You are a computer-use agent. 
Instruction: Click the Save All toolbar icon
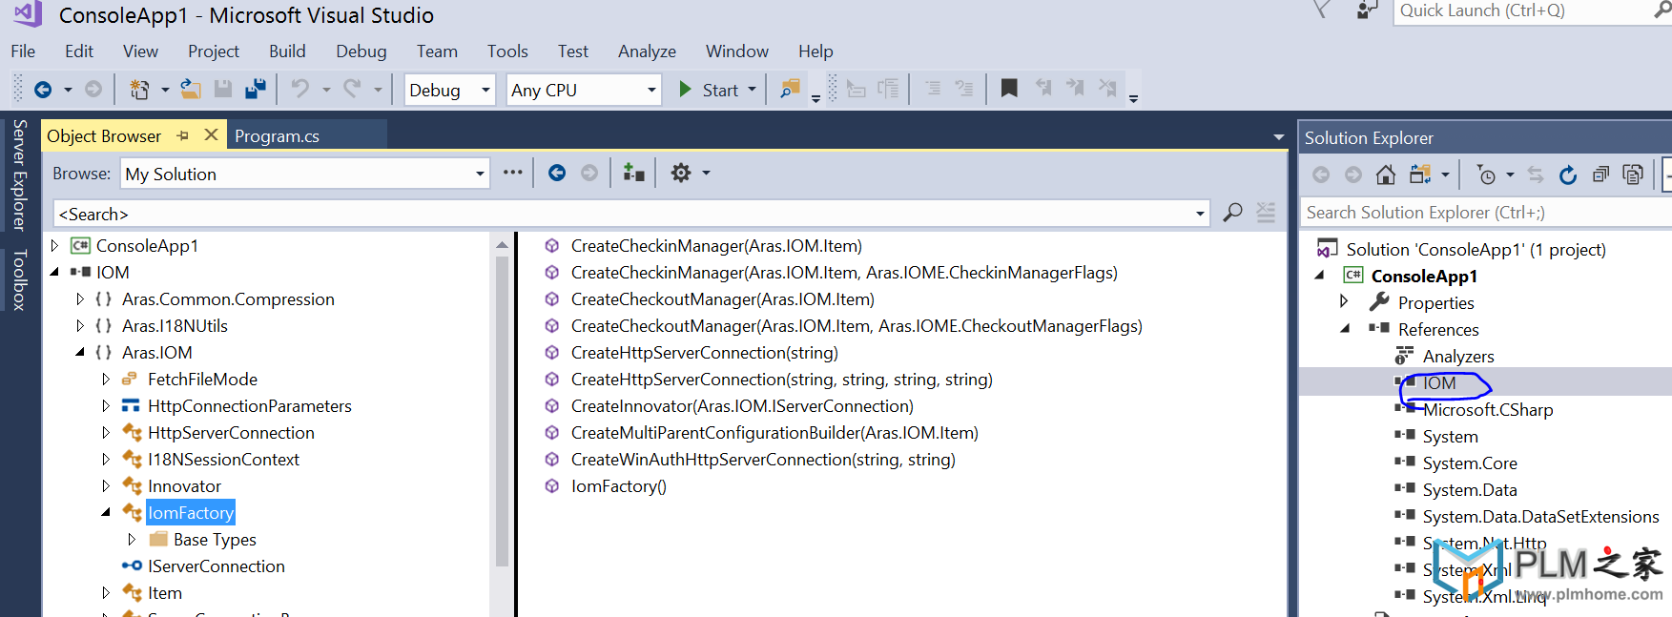(x=256, y=90)
